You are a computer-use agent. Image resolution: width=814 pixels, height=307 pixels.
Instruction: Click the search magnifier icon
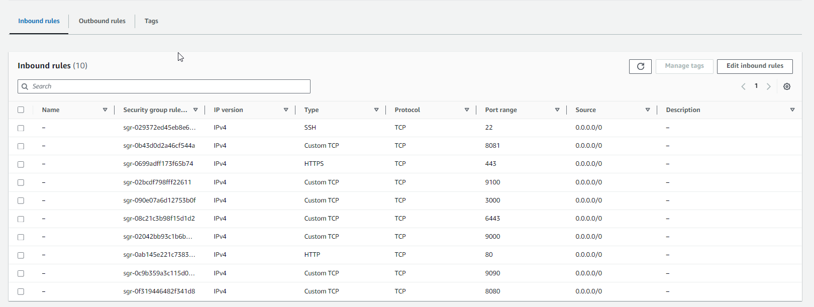pyautogui.click(x=25, y=86)
